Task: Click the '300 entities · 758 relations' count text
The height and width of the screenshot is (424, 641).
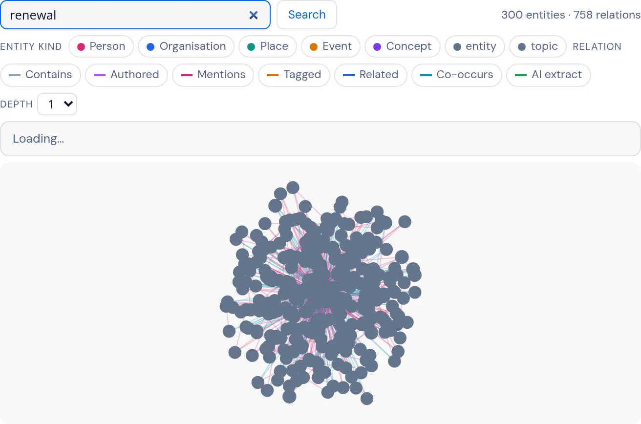Action: click(571, 15)
